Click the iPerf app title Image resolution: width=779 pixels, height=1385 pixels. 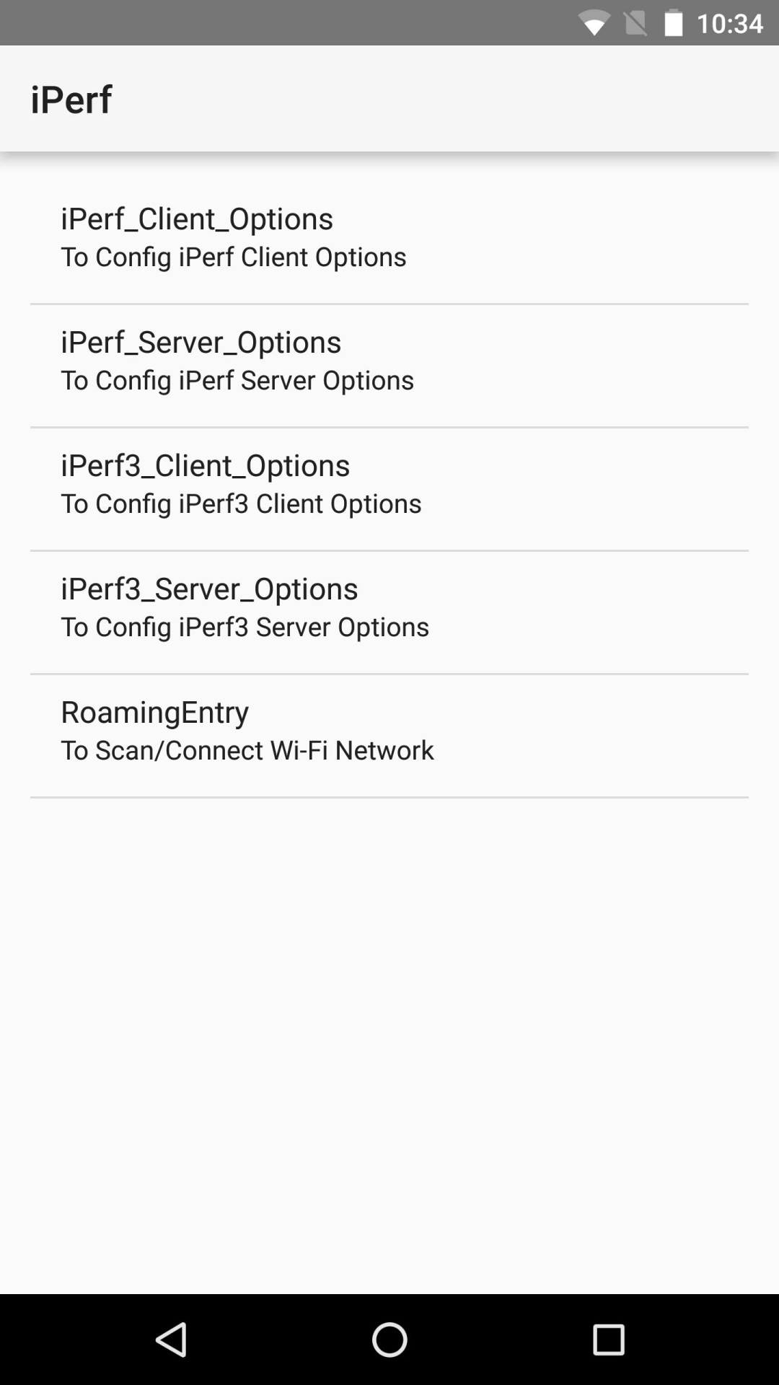click(x=71, y=99)
